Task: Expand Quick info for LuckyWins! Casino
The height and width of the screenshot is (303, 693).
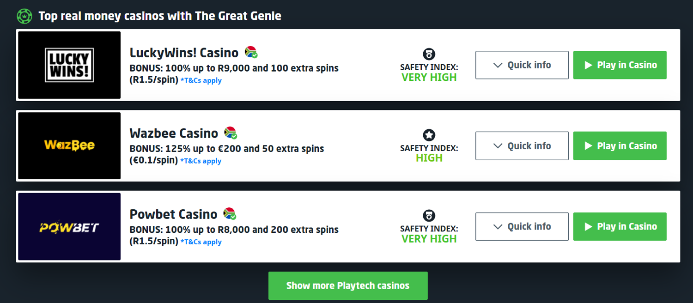Action: pos(522,65)
